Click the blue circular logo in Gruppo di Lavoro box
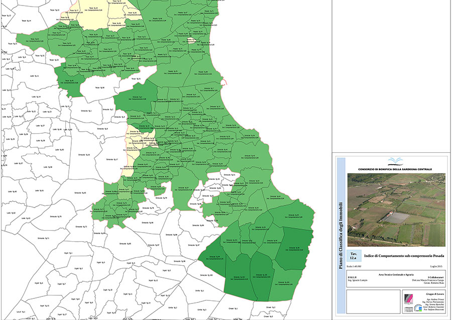 tap(418, 308)
